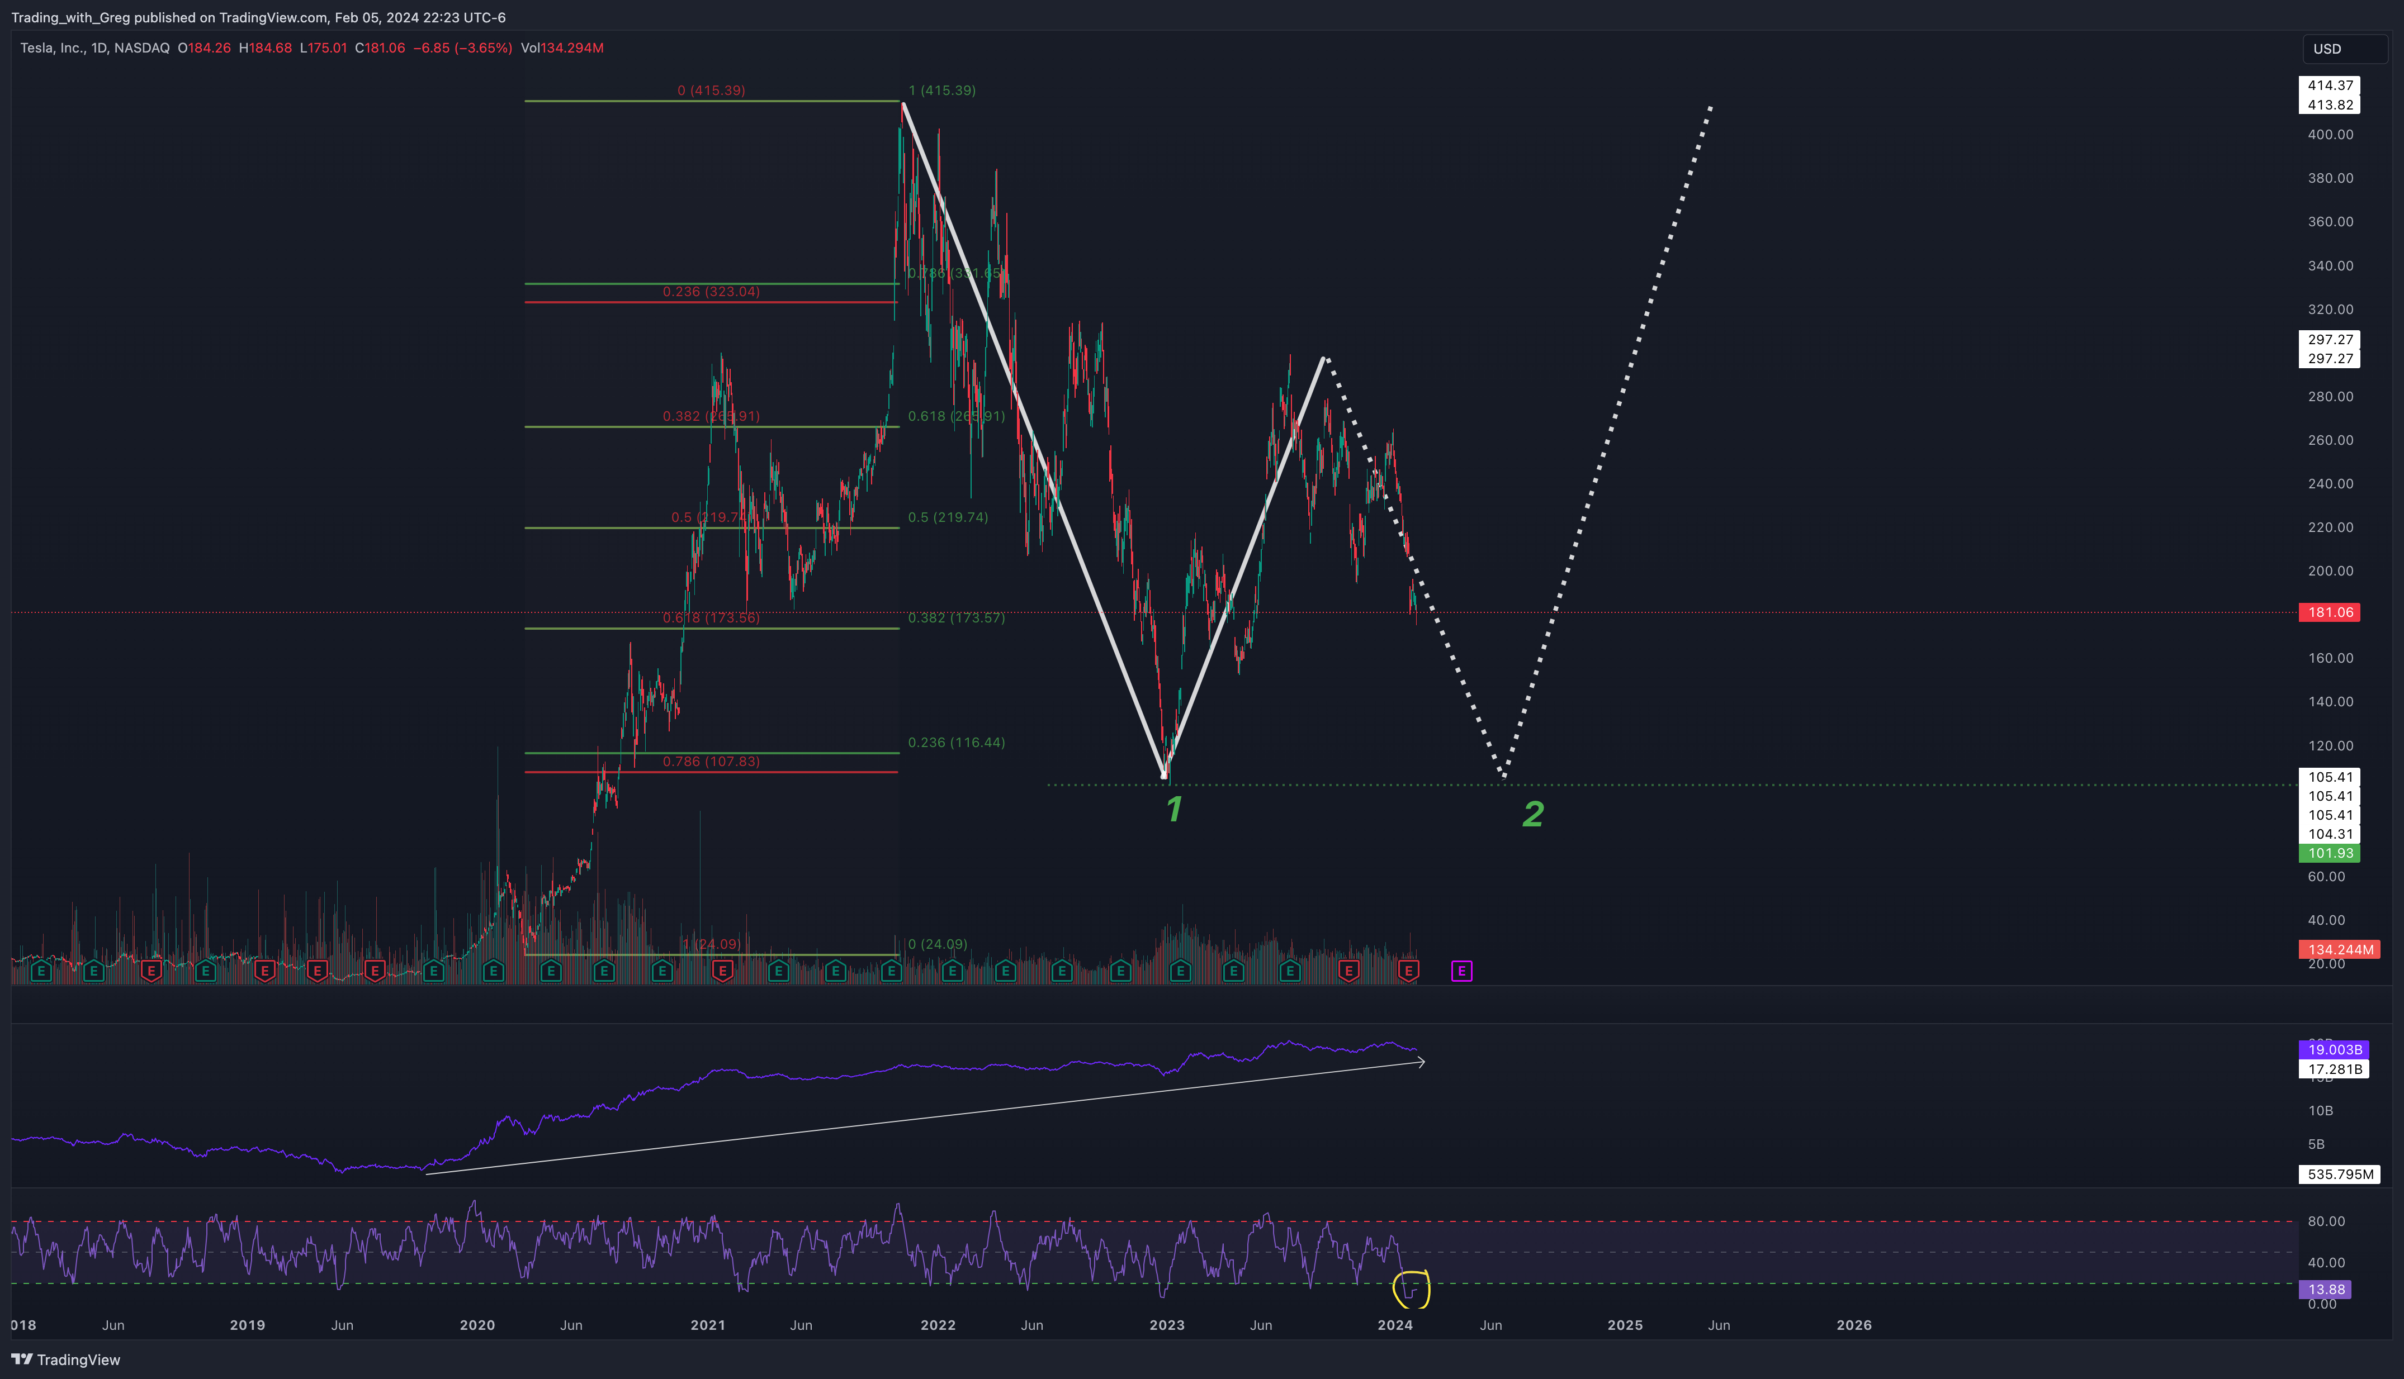
Task: Click the red fib label 0 (415.39)
Action: pos(711,90)
